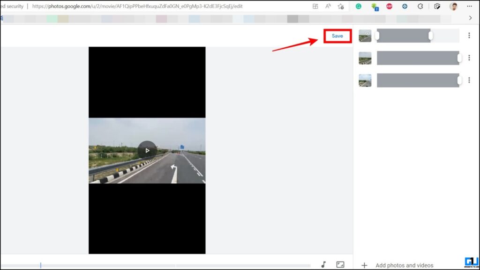Open the AdBlock Plus extension icon
Viewport: 480px width, 270px height.
(389, 6)
